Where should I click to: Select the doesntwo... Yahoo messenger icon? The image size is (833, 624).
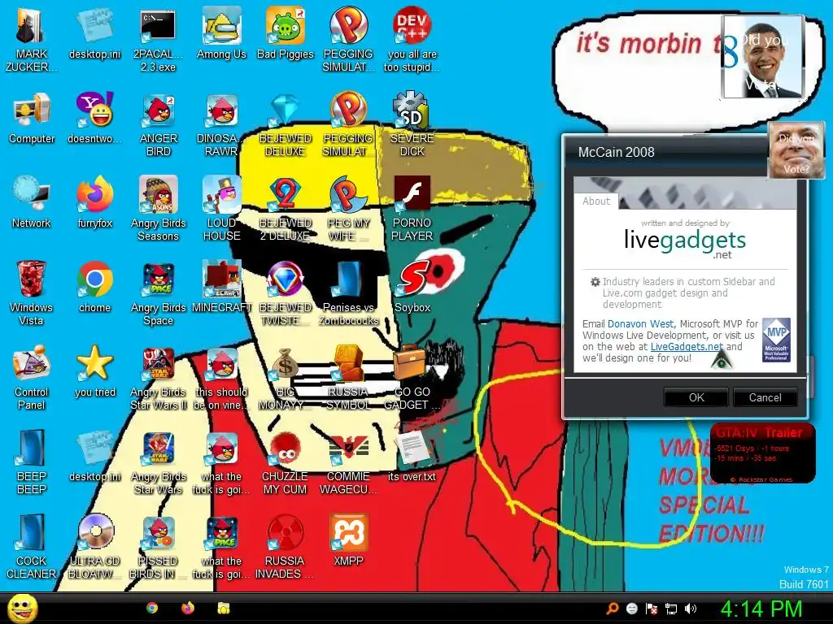(x=94, y=118)
